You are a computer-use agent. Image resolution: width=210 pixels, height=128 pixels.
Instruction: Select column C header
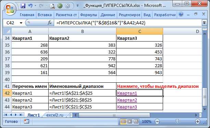(139, 31)
